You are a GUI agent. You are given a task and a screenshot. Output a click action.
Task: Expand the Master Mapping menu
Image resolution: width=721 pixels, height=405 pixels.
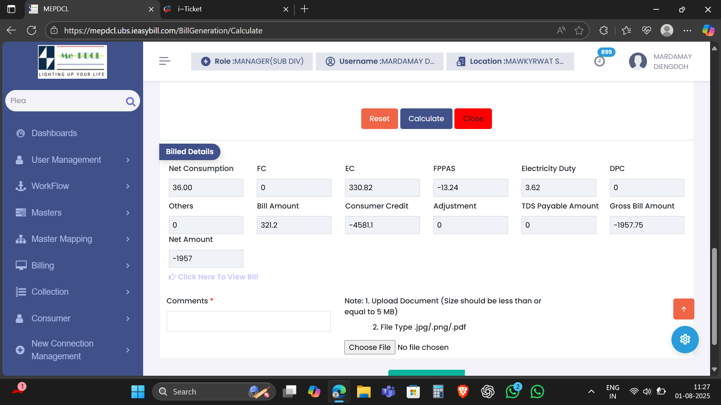pyautogui.click(x=62, y=239)
